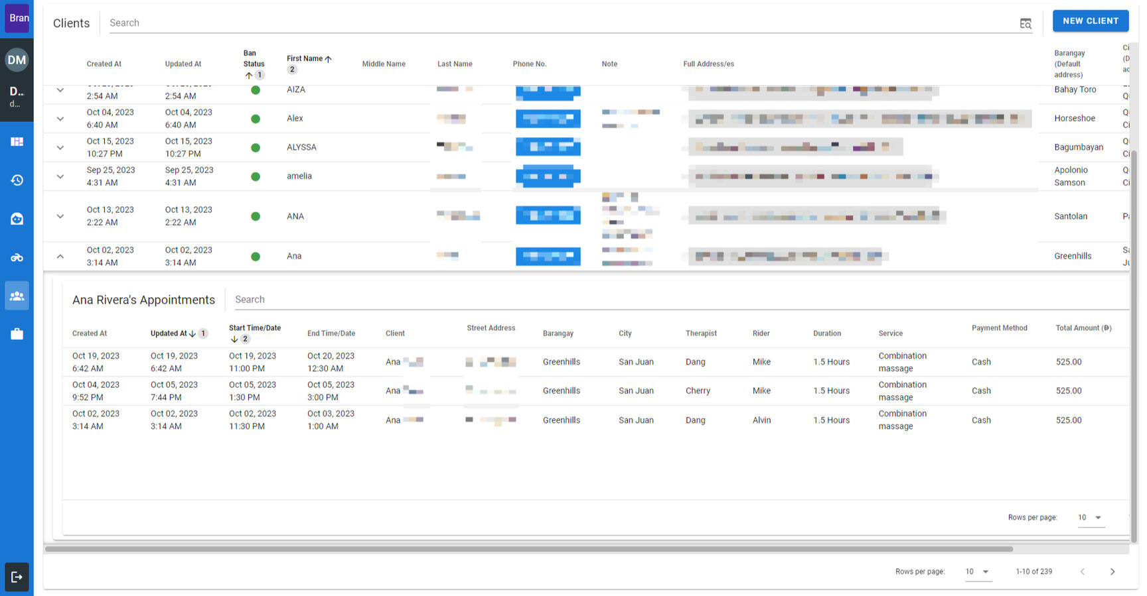1147x596 pixels.
Task: Click the history clock icon in sidebar
Action: click(17, 180)
